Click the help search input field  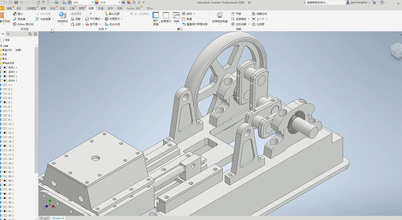click(321, 3)
